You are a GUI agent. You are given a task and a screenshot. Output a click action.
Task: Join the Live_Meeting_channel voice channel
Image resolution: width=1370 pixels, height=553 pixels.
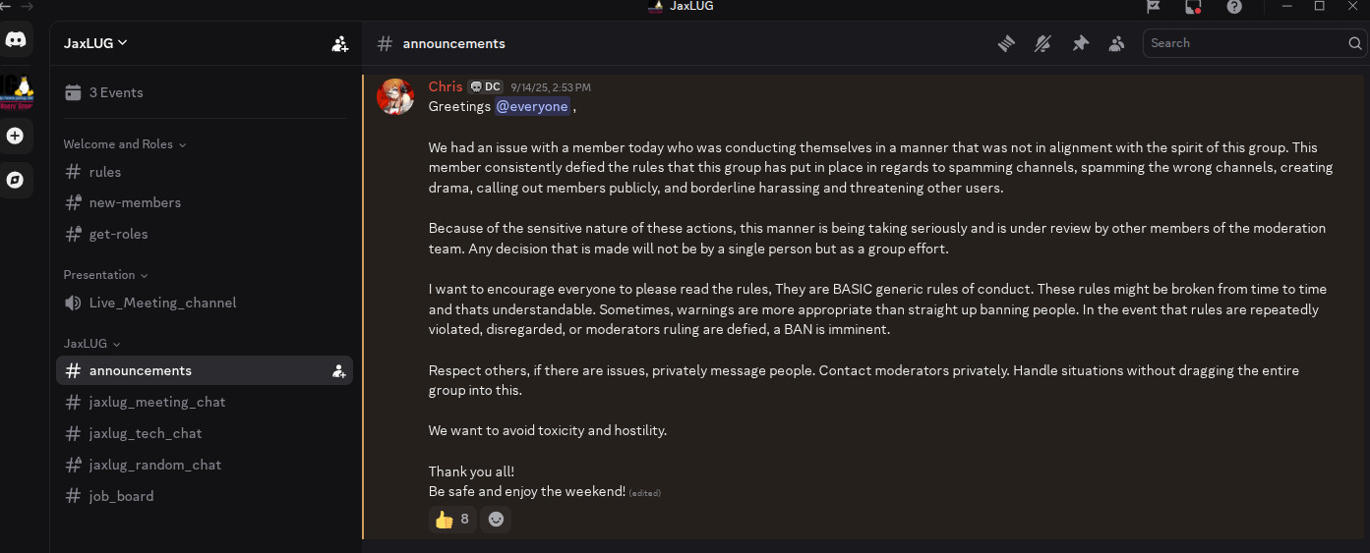coord(162,303)
